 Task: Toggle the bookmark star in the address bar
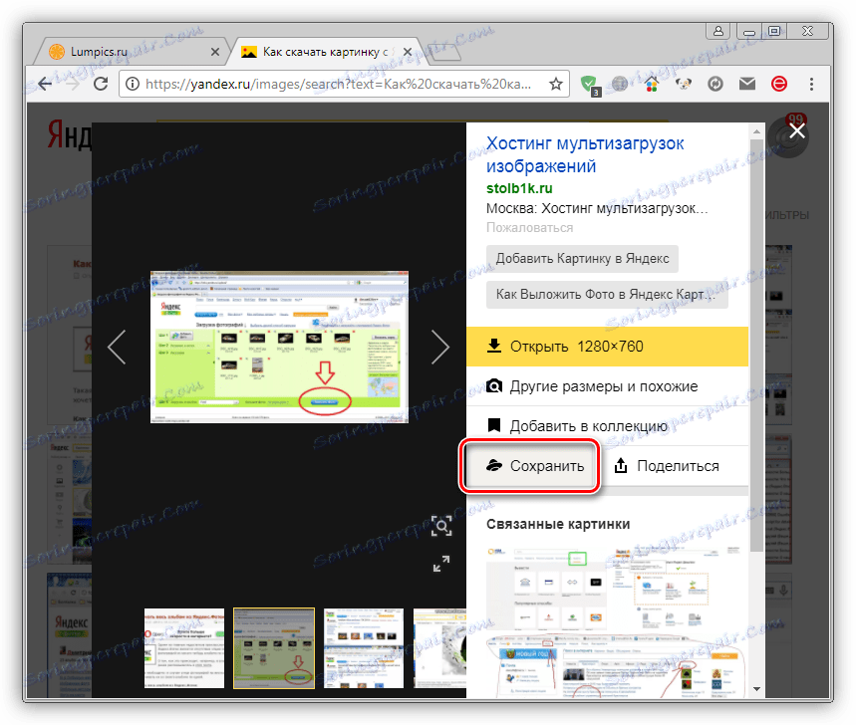555,85
